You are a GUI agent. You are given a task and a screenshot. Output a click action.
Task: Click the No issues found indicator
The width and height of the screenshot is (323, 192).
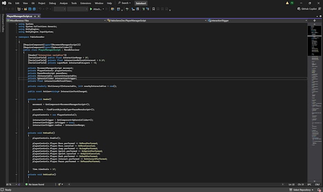35,184
